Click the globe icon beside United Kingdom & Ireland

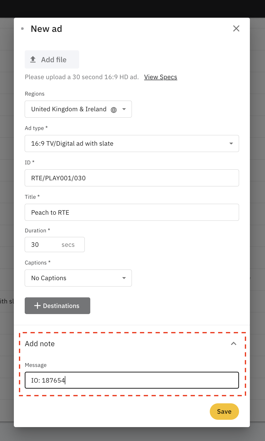pyautogui.click(x=114, y=109)
